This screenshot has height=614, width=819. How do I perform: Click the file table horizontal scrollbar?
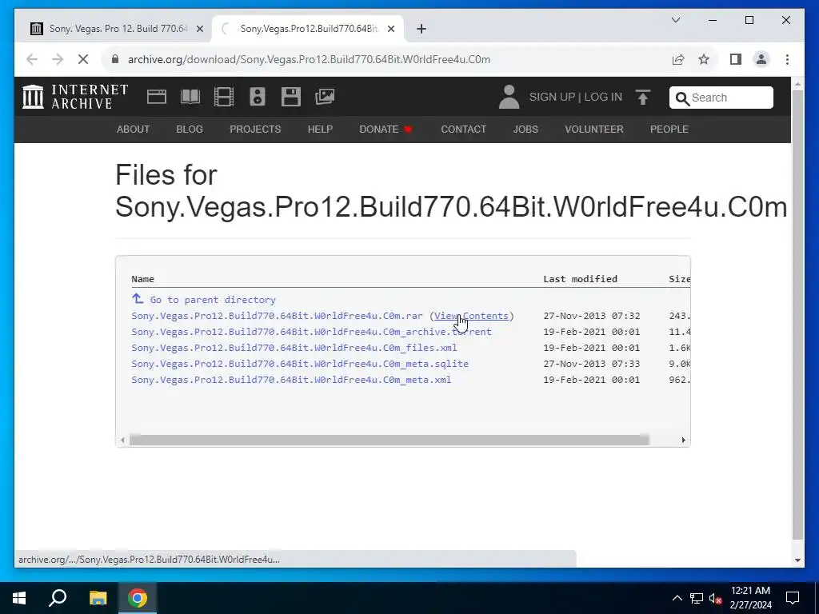pos(390,441)
